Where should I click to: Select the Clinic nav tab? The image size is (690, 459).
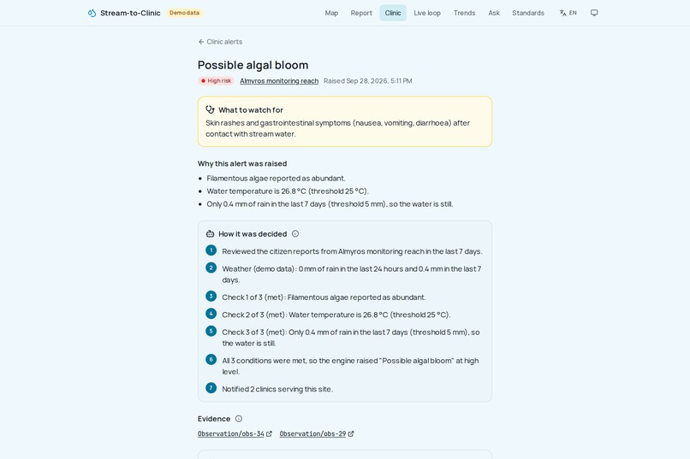393,13
